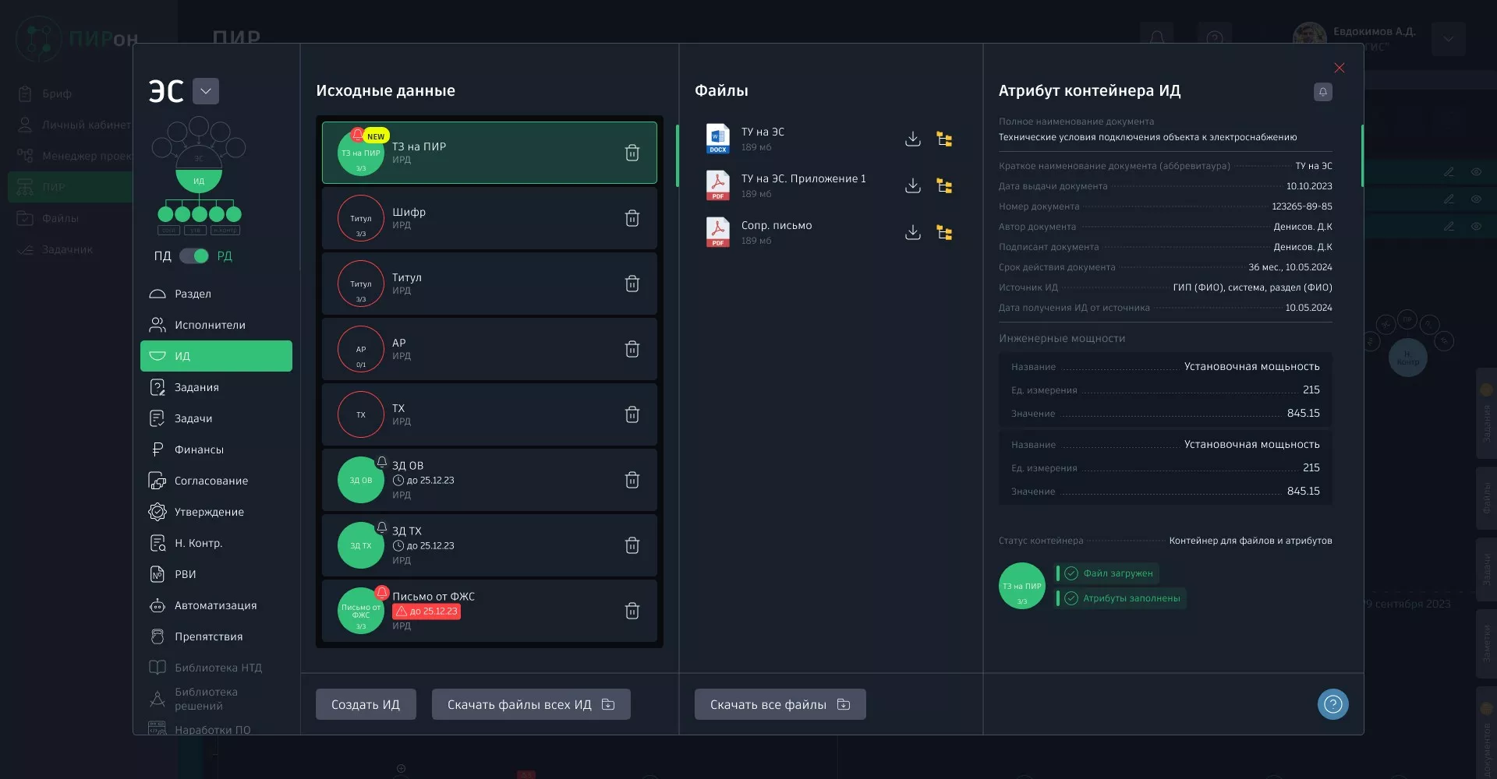The width and height of the screenshot is (1497, 779).
Task: Open the help question mark button
Action: pyautogui.click(x=1332, y=704)
